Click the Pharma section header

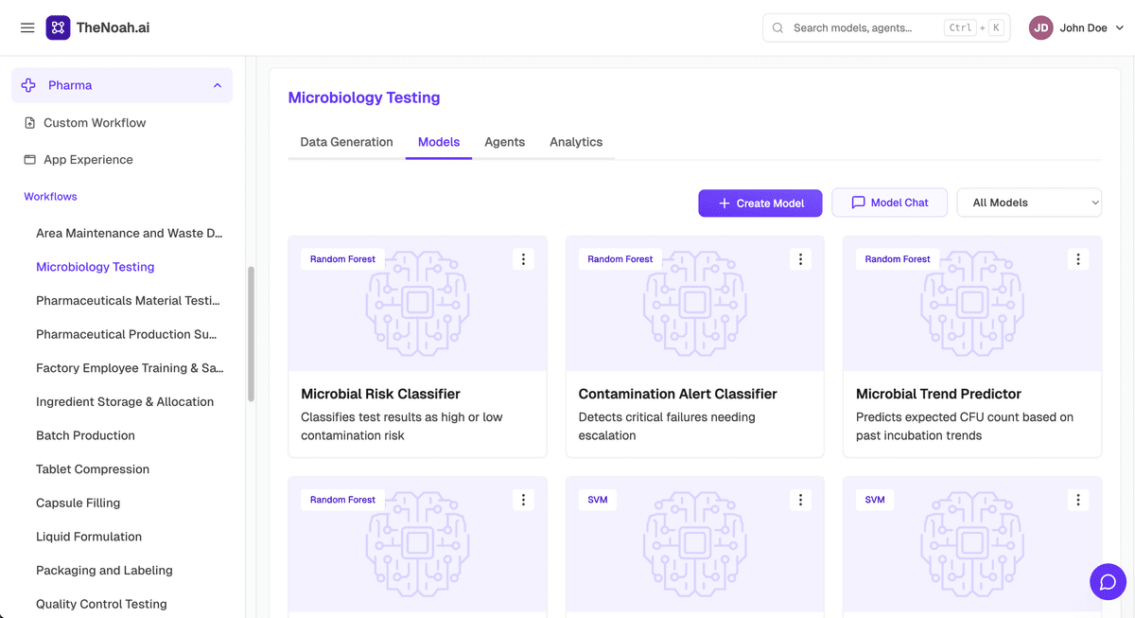[122, 85]
